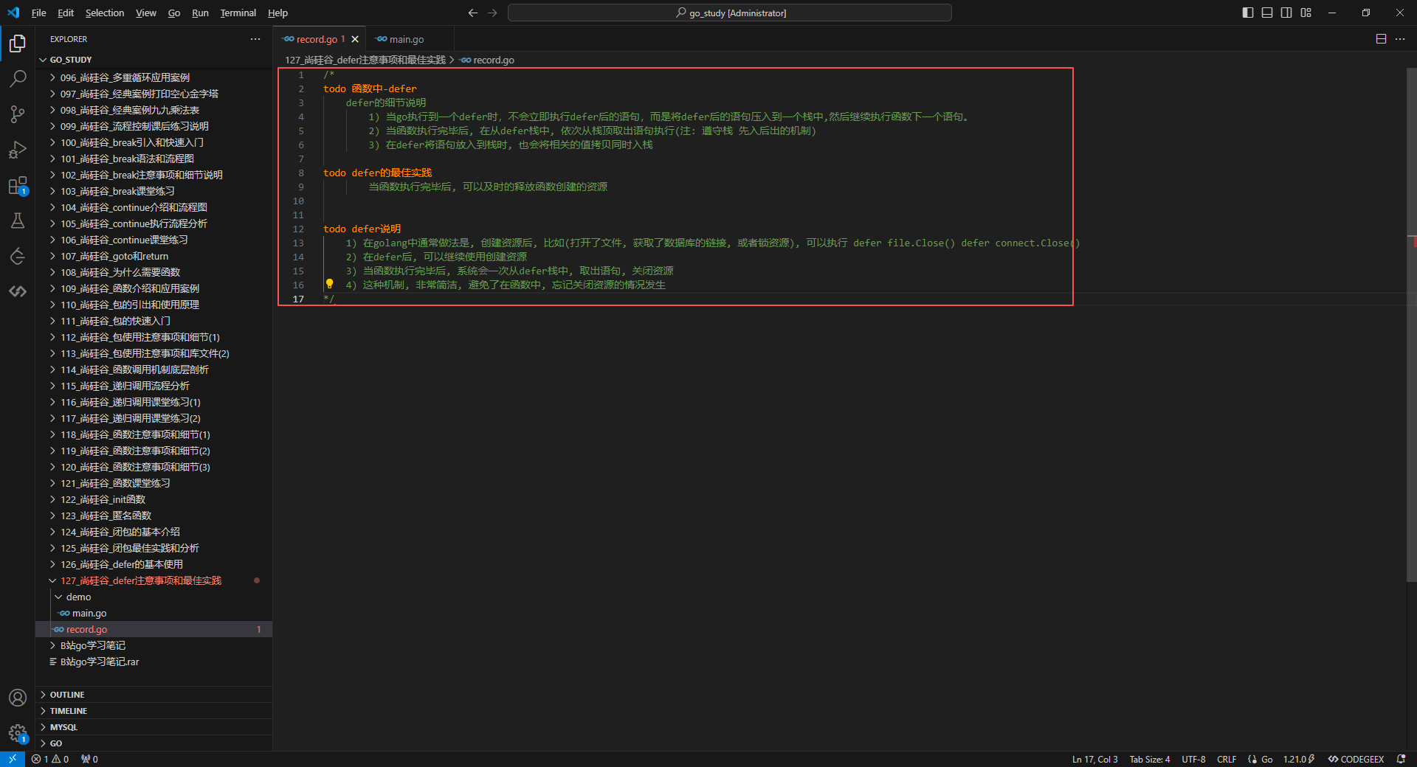
Task: Expand folder 123_尚硅谷_匿名函数
Action: [154, 516]
